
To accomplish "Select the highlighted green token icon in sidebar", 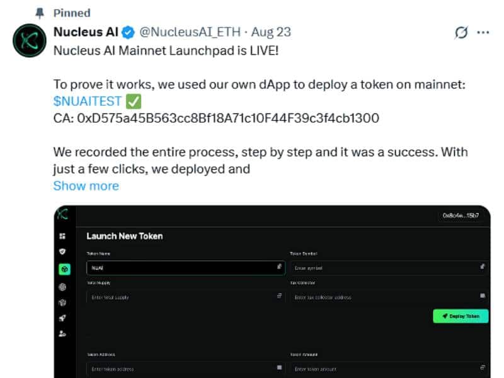I will [64, 269].
